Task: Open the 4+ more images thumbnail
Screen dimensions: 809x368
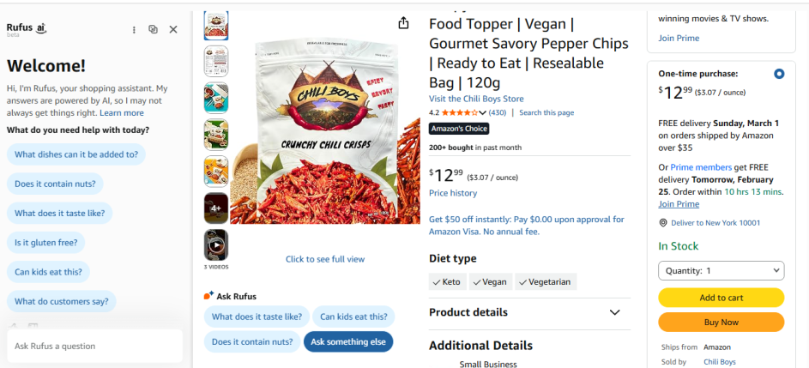Action: 216,208
